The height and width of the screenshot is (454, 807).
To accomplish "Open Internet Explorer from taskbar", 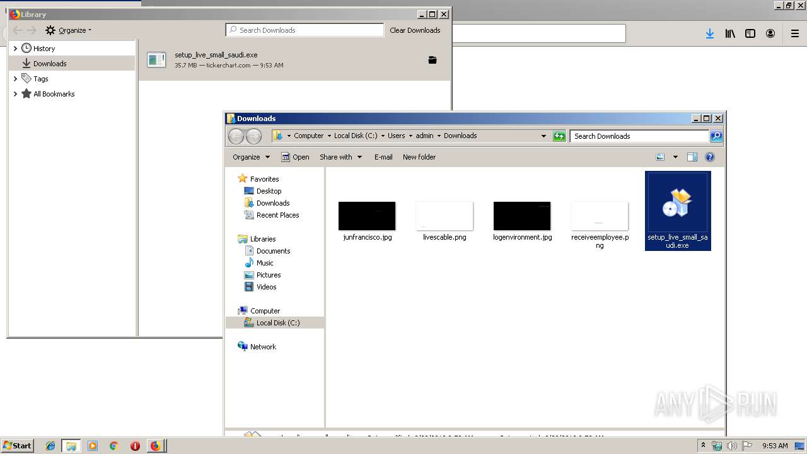I will click(50, 446).
